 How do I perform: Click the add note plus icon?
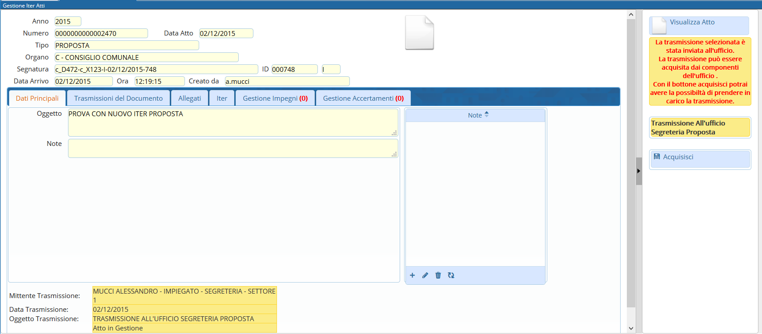coord(412,275)
